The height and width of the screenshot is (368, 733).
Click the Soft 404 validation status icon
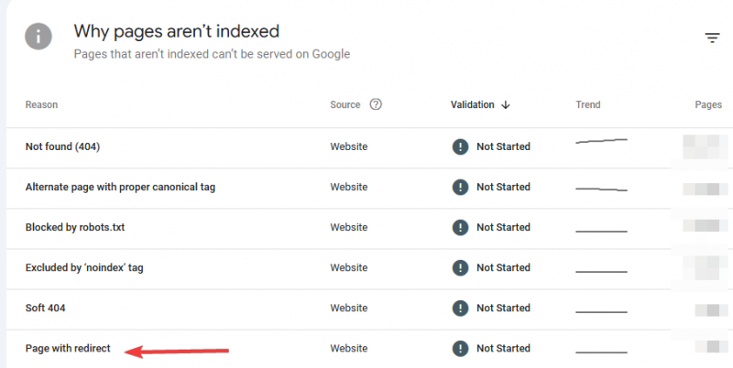pos(460,308)
